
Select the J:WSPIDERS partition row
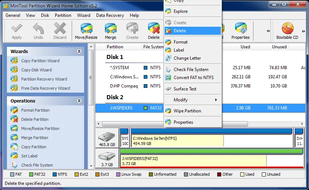[x=200, y=108]
